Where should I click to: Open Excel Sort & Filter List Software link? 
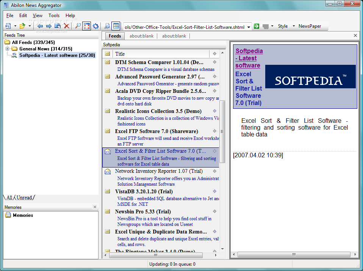point(249,88)
